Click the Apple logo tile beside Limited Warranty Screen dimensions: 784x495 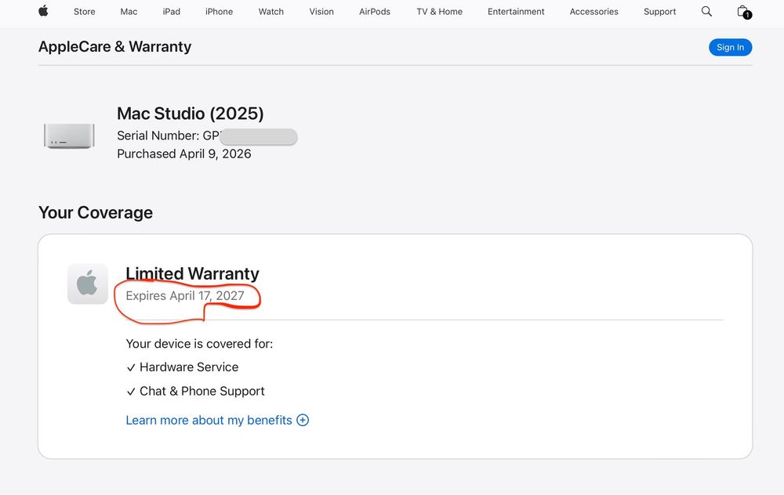[88, 284]
